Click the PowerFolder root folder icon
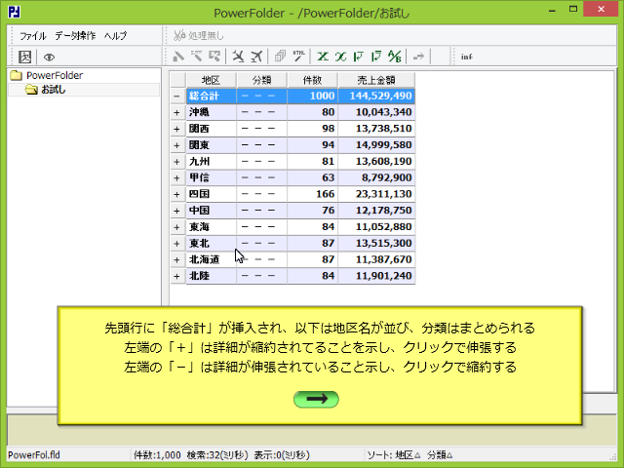Viewport: 624px width, 468px height. pos(16,75)
